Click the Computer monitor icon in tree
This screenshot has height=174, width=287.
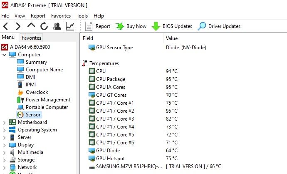[x=12, y=55]
